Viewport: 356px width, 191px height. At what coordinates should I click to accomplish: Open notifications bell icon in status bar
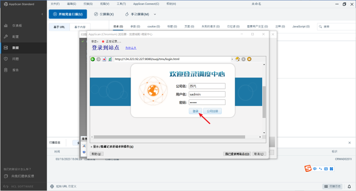tap(349, 187)
